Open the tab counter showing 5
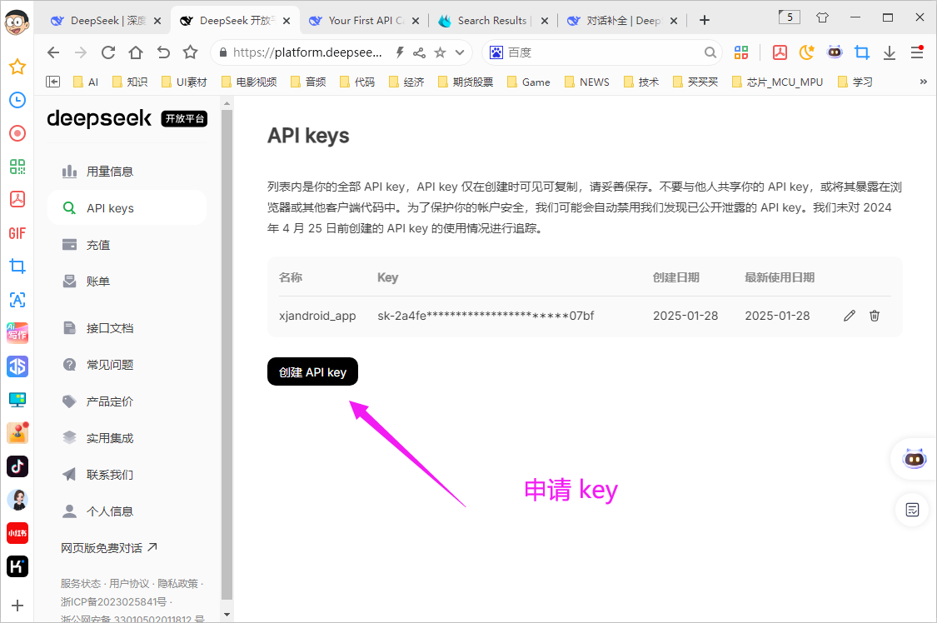The width and height of the screenshot is (937, 623). (789, 16)
